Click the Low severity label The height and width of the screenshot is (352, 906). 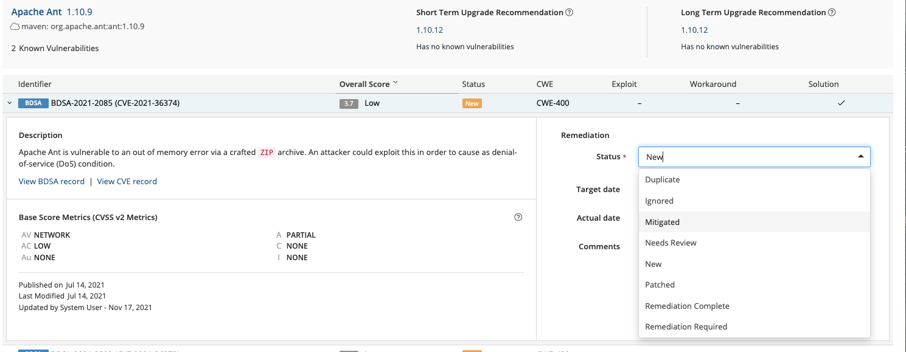coord(372,103)
